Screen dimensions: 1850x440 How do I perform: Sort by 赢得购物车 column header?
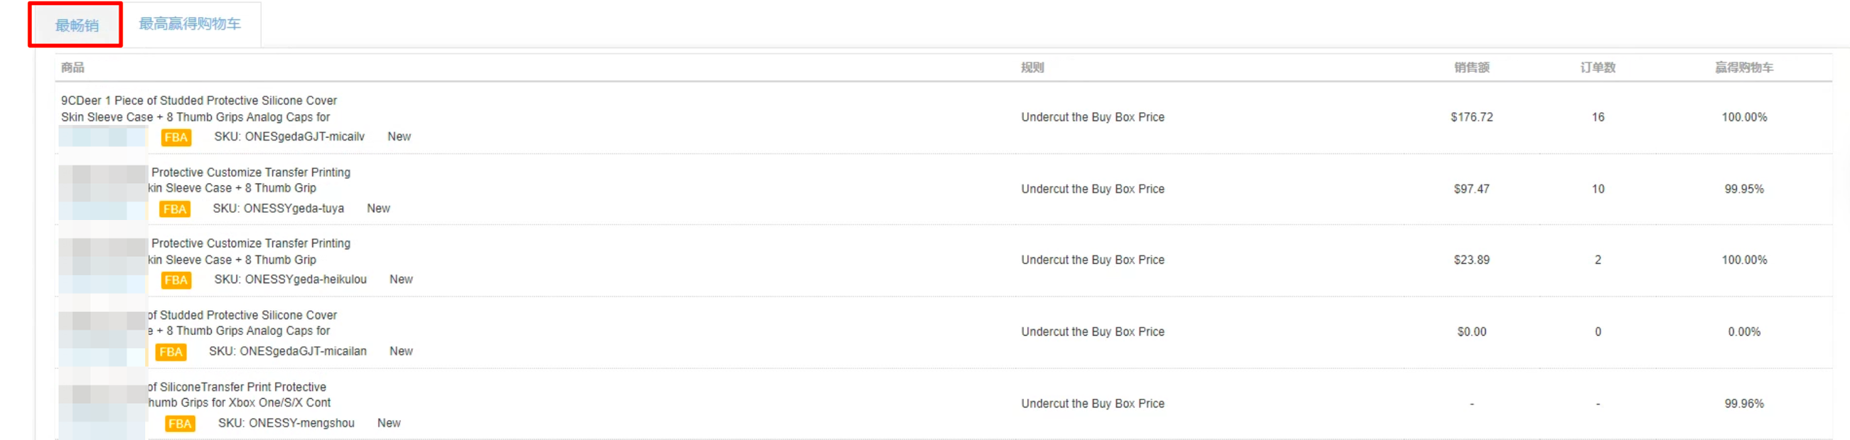pyautogui.click(x=1744, y=67)
